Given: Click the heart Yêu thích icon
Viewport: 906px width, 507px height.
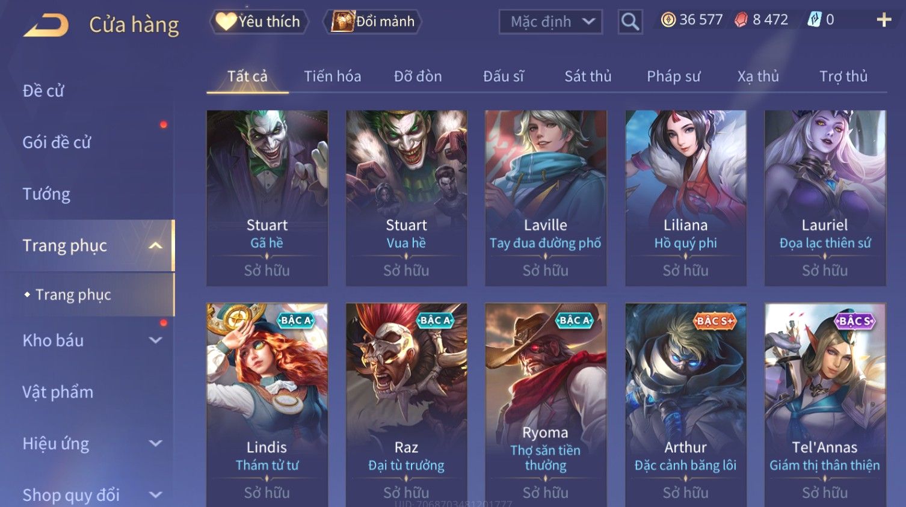Looking at the screenshot, I should point(226,22).
